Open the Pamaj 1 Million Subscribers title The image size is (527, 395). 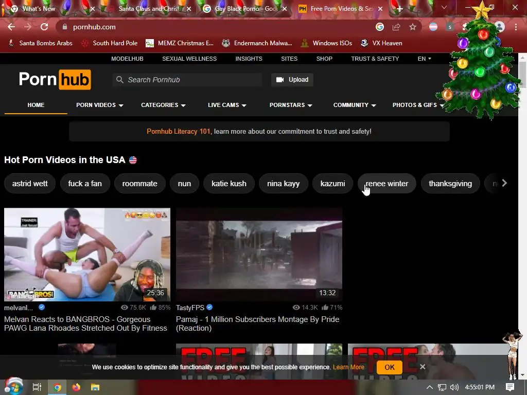(257, 324)
